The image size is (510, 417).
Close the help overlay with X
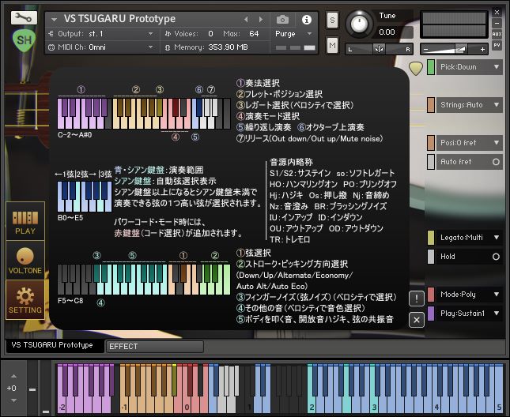[x=416, y=320]
